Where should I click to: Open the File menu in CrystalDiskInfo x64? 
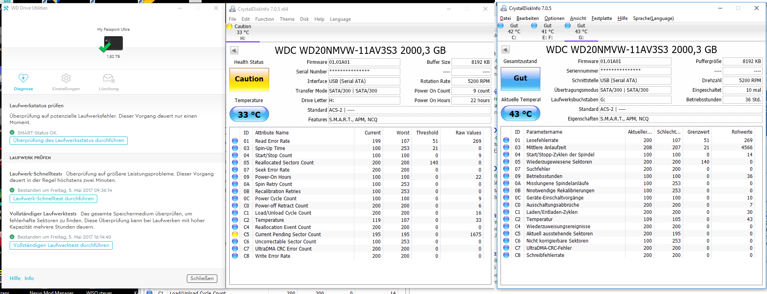coord(232,19)
